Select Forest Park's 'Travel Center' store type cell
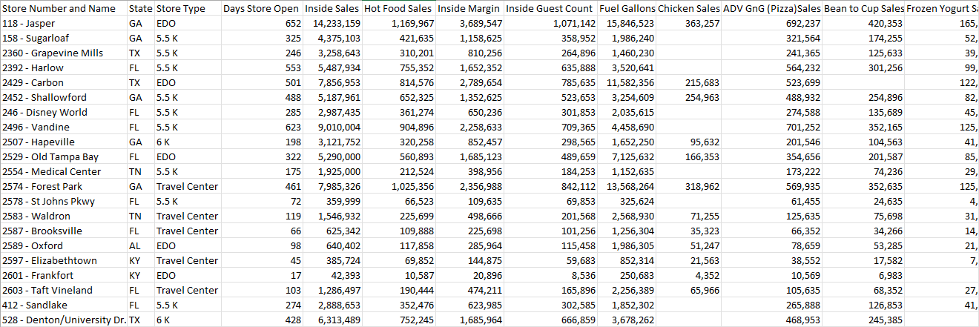The height and width of the screenshot is (327, 979). pyautogui.click(x=187, y=187)
